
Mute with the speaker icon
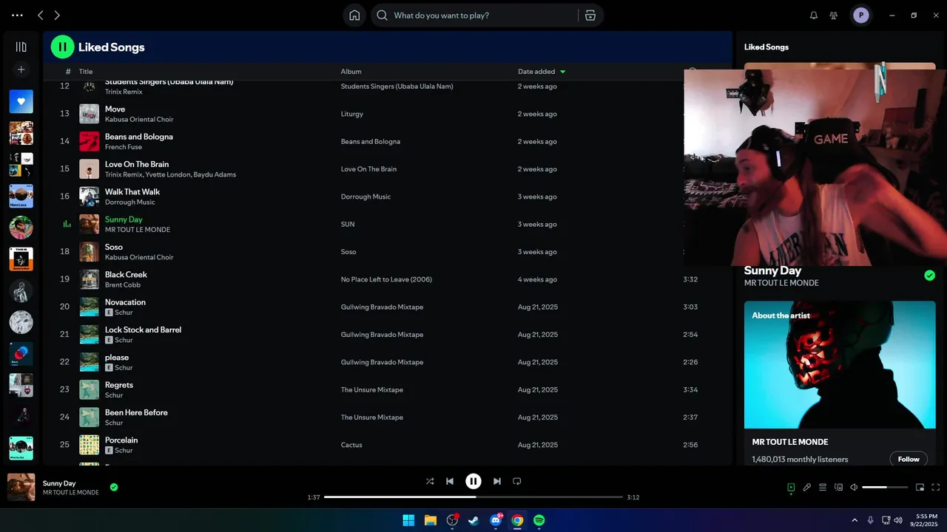coord(854,487)
